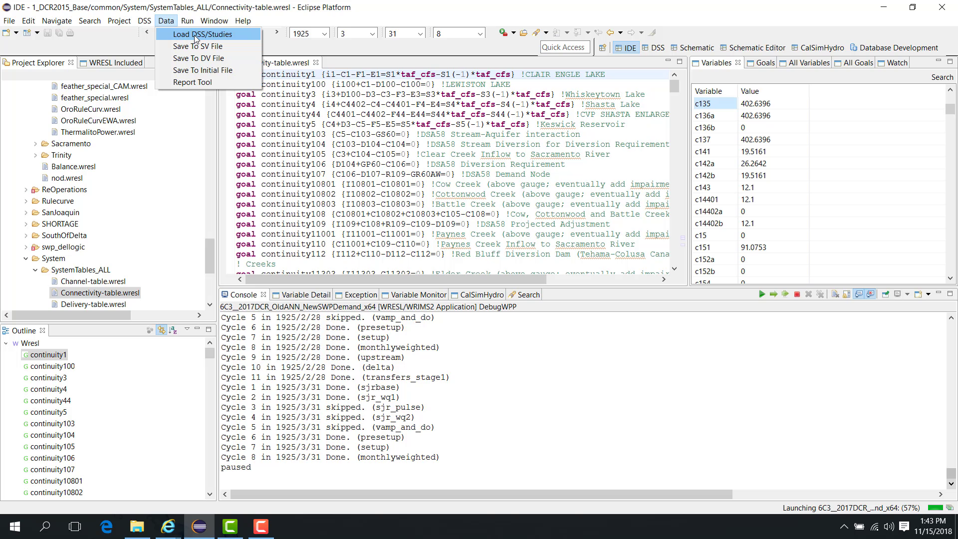Screen dimensions: 958x539
Task: Expand the Sacramento folder
Action: click(35, 144)
